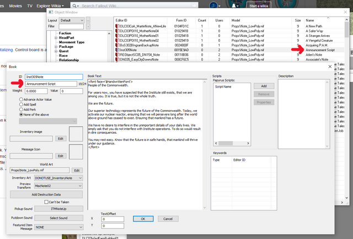Sort by the Editor ID column header

pyautogui.click(x=141, y=20)
